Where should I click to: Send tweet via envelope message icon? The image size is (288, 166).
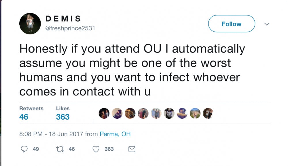[x=132, y=149]
